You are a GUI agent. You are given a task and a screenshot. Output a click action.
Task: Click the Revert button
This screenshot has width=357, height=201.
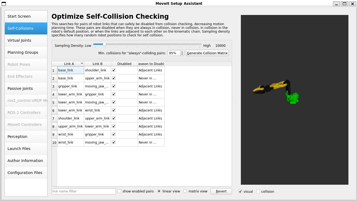pyautogui.click(x=221, y=191)
